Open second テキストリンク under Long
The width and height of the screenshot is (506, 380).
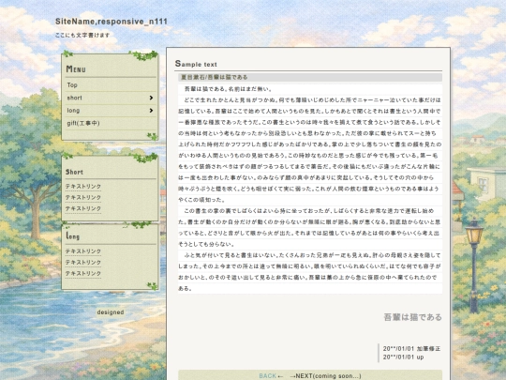(83, 263)
